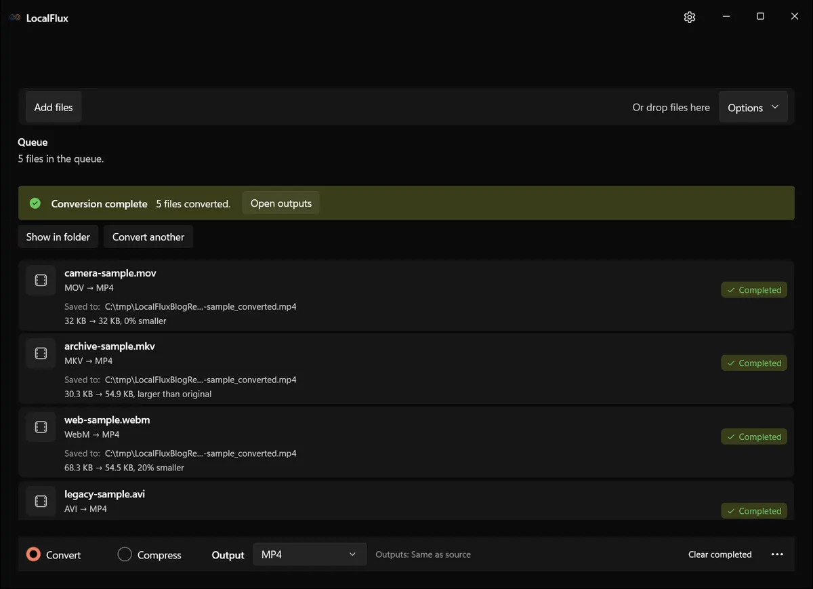The image size is (813, 589).
Task: Click the 'WebM → MP4' conversion text
Action: (92, 434)
